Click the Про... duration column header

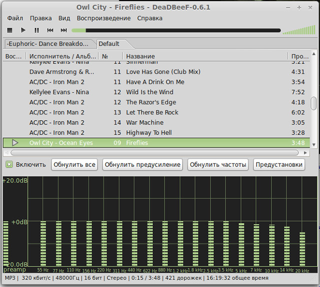(299, 56)
